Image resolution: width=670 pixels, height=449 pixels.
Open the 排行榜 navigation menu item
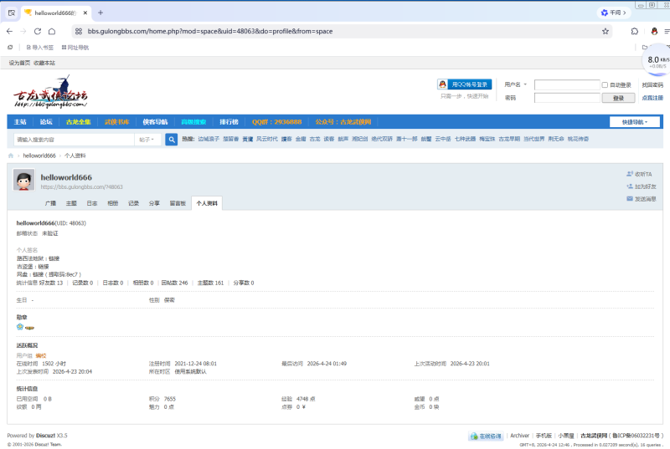(x=229, y=122)
